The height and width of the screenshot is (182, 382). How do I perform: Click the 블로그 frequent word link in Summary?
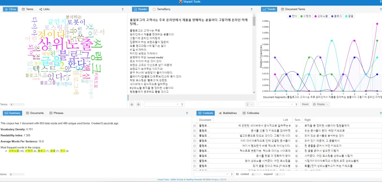coord(42,151)
